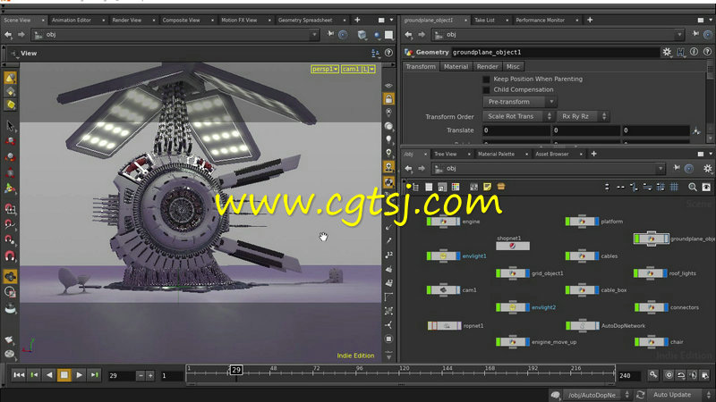Play the animation forward
This screenshot has height=402, width=716.
(x=79, y=375)
